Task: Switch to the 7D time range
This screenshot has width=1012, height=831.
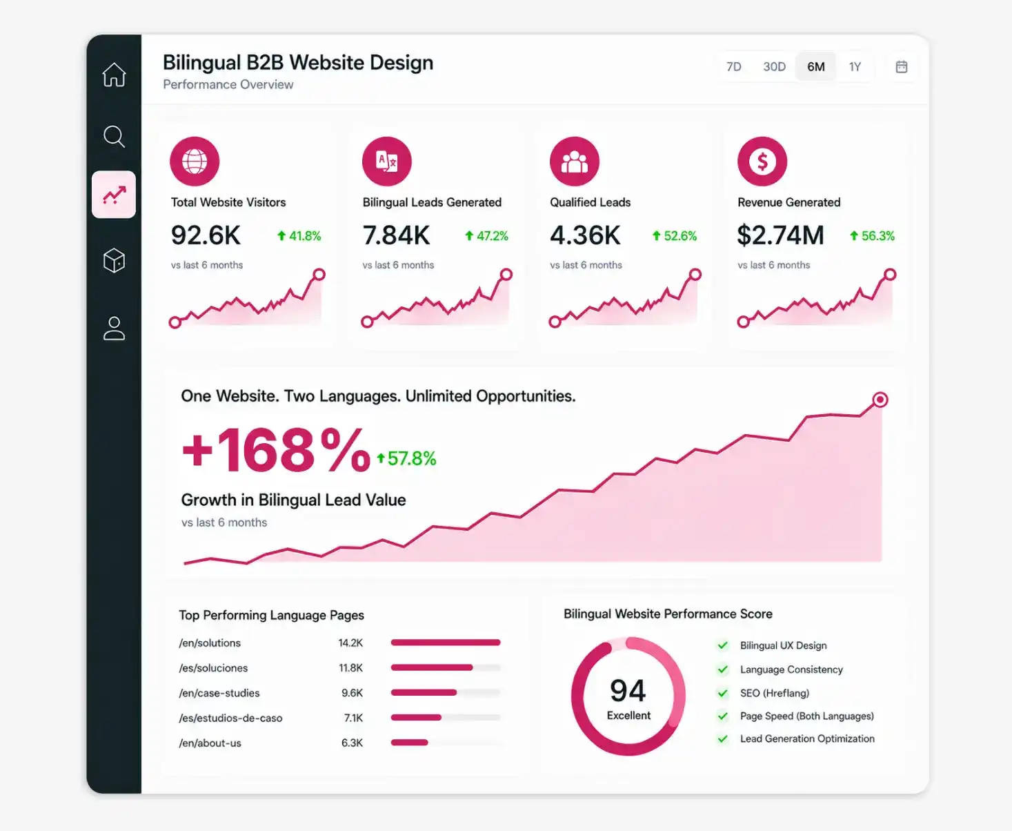Action: pyautogui.click(x=734, y=67)
